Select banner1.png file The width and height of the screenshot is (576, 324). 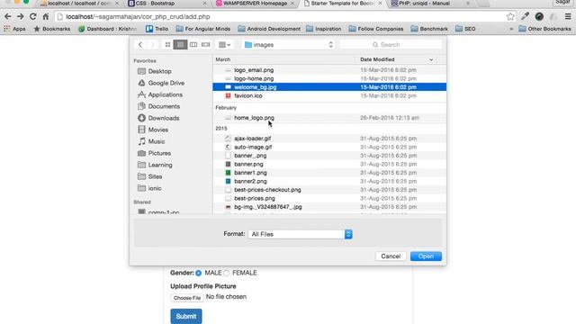tap(329, 173)
